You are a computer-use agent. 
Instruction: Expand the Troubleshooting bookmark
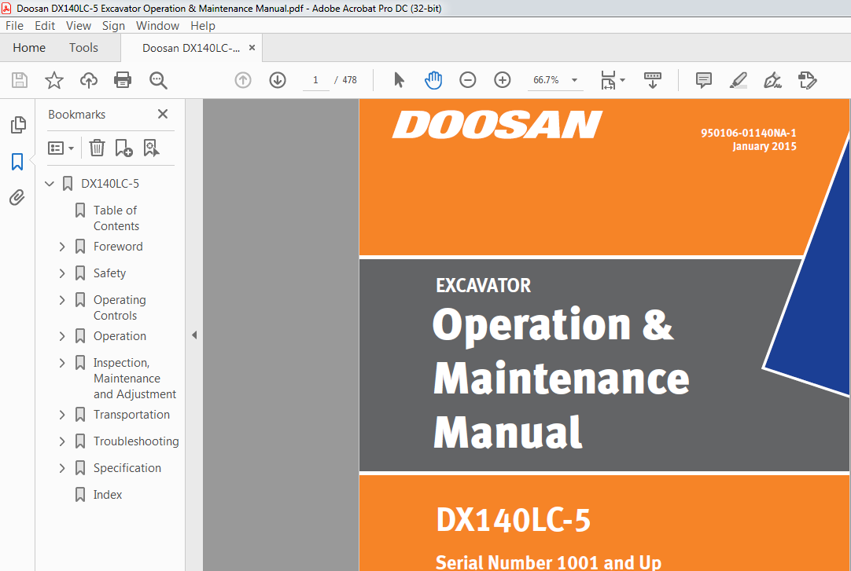[x=62, y=441]
